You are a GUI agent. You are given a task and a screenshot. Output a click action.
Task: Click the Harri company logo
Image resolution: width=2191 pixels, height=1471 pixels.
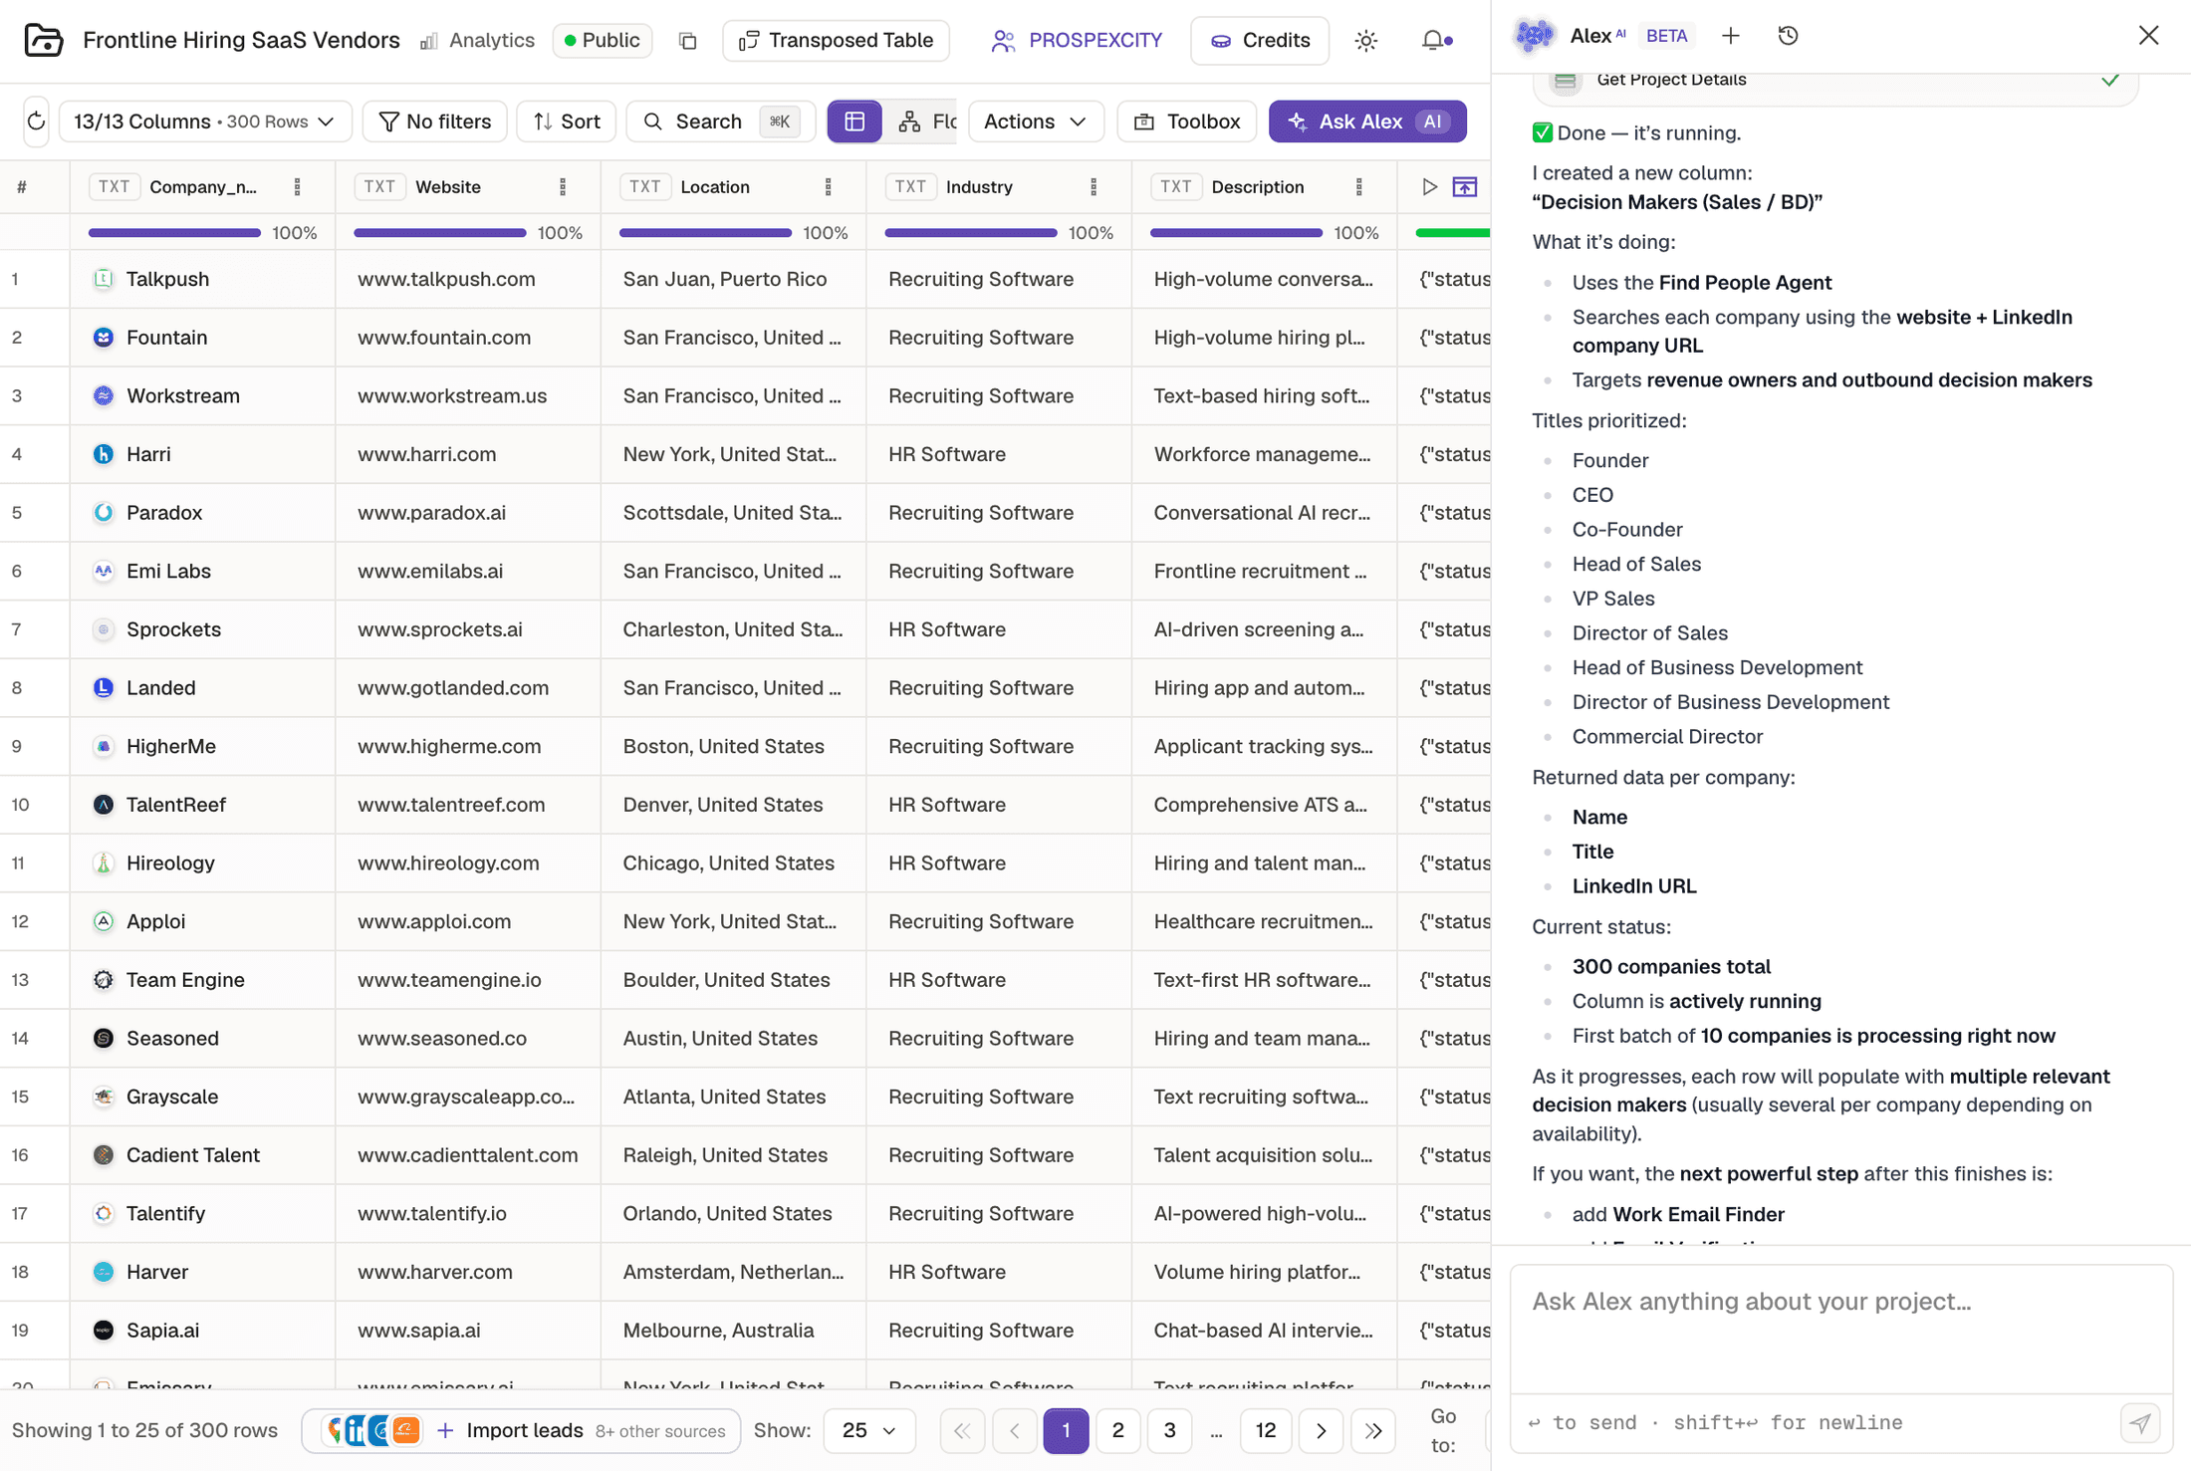click(103, 454)
